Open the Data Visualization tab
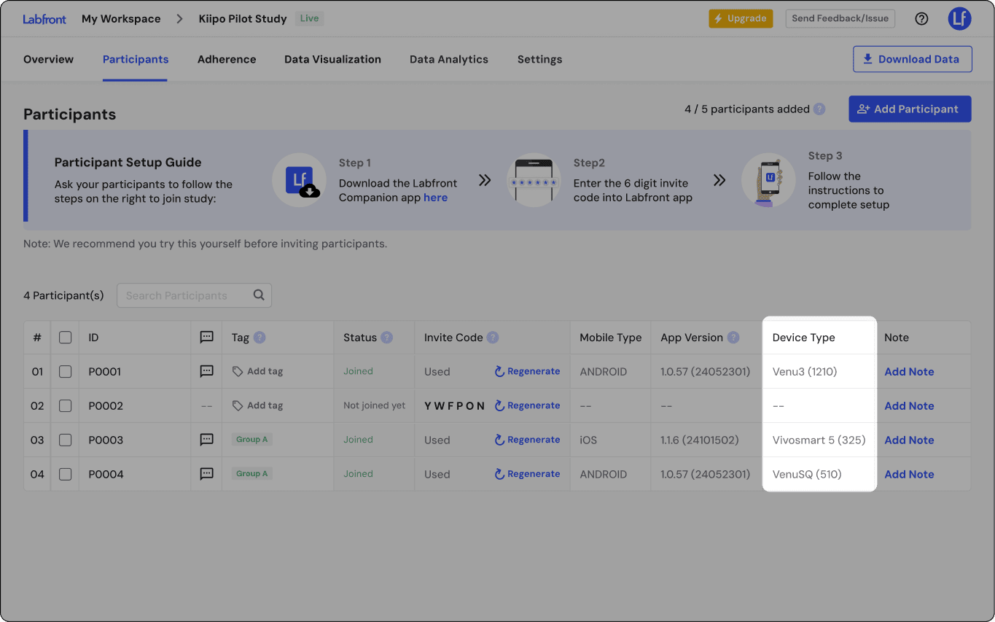This screenshot has width=995, height=622. click(332, 60)
